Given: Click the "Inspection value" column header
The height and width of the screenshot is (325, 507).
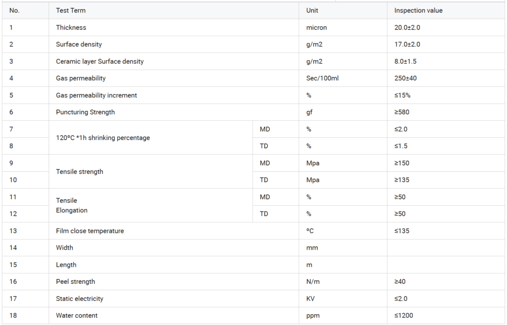Looking at the screenshot, I should (418, 10).
